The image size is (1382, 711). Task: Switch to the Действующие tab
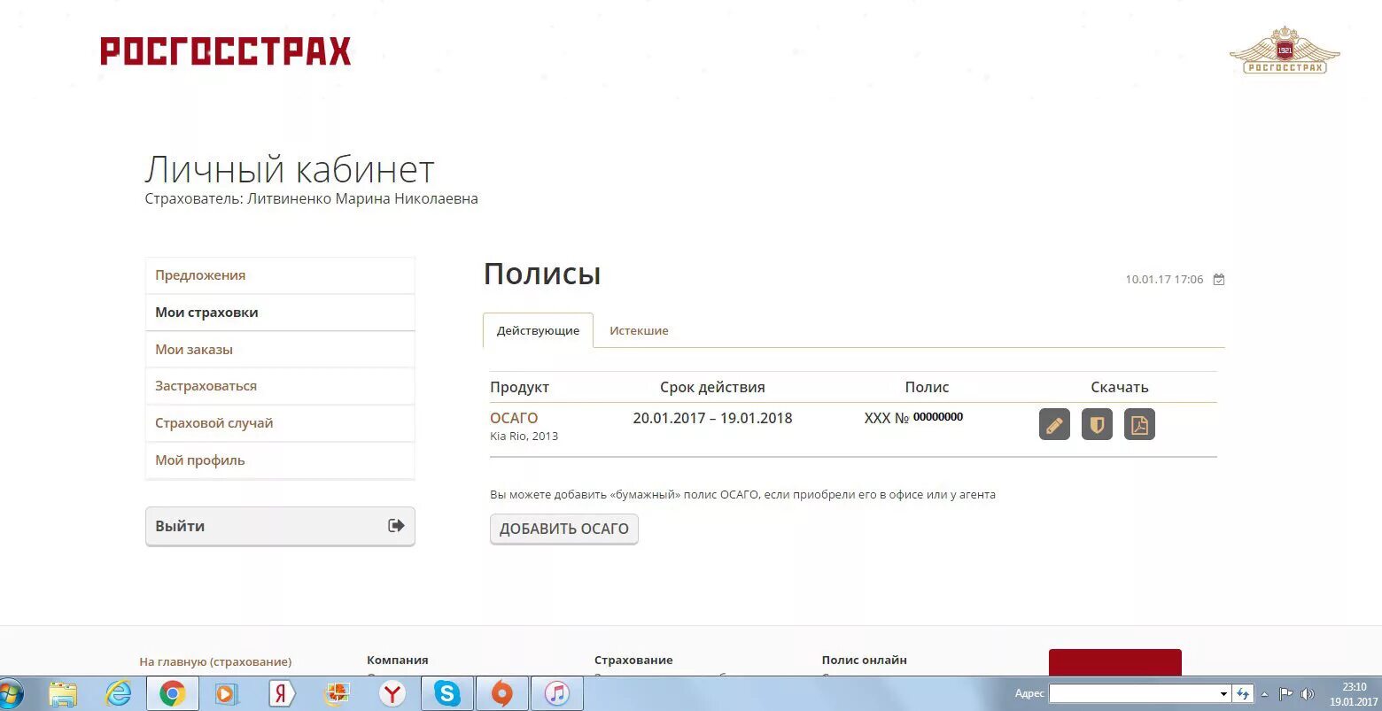[x=538, y=330]
